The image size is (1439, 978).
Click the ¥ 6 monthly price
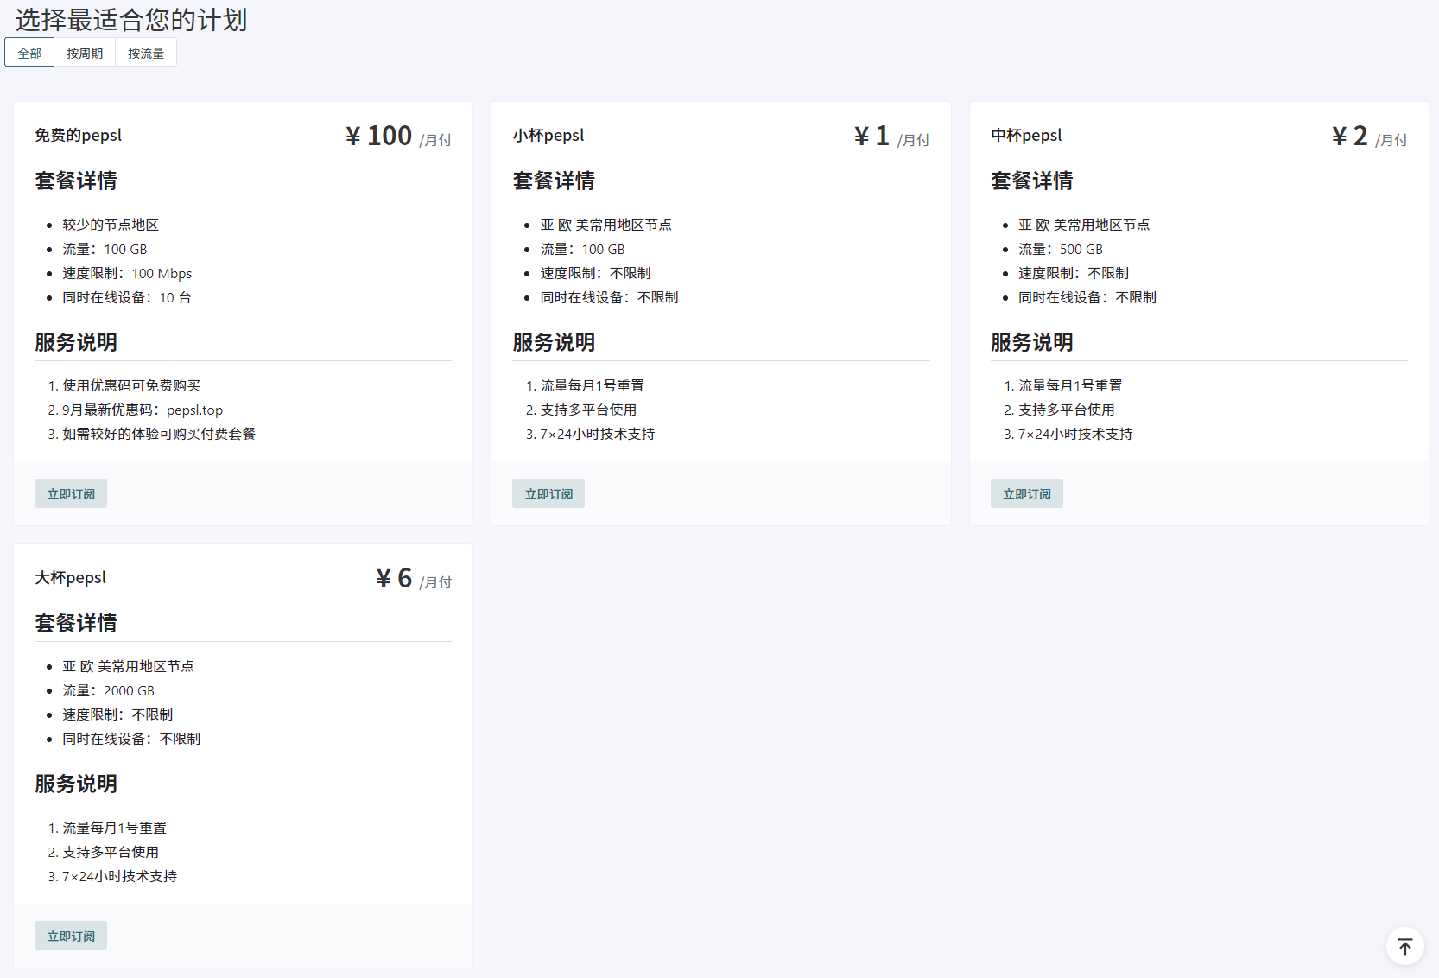395,578
